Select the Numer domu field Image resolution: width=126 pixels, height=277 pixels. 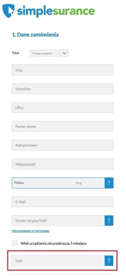pos(63,126)
